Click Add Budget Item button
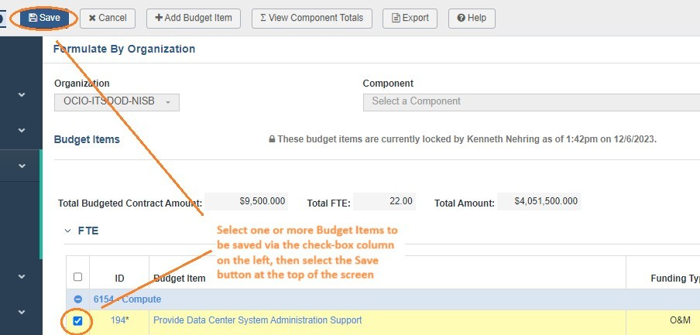The width and height of the screenshot is (700, 335). (194, 19)
